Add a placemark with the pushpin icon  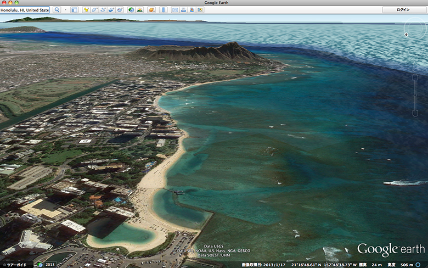click(86, 10)
